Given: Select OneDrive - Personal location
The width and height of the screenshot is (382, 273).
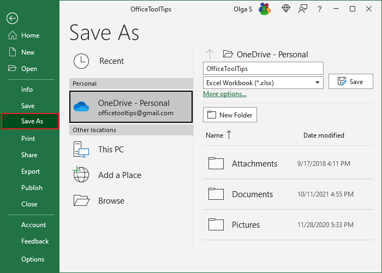Looking at the screenshot, I should [131, 107].
